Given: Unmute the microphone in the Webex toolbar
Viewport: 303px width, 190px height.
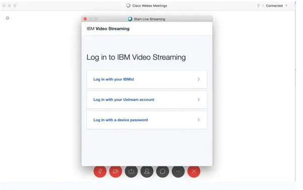Looking at the screenshot, I should [x=100, y=171].
